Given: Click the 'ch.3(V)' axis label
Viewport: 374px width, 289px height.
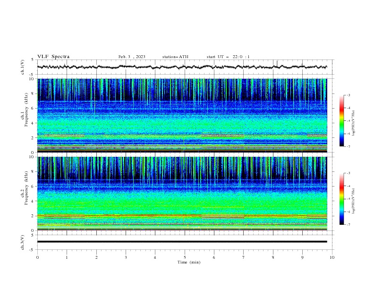Looking at the screenshot, I should (23, 242).
